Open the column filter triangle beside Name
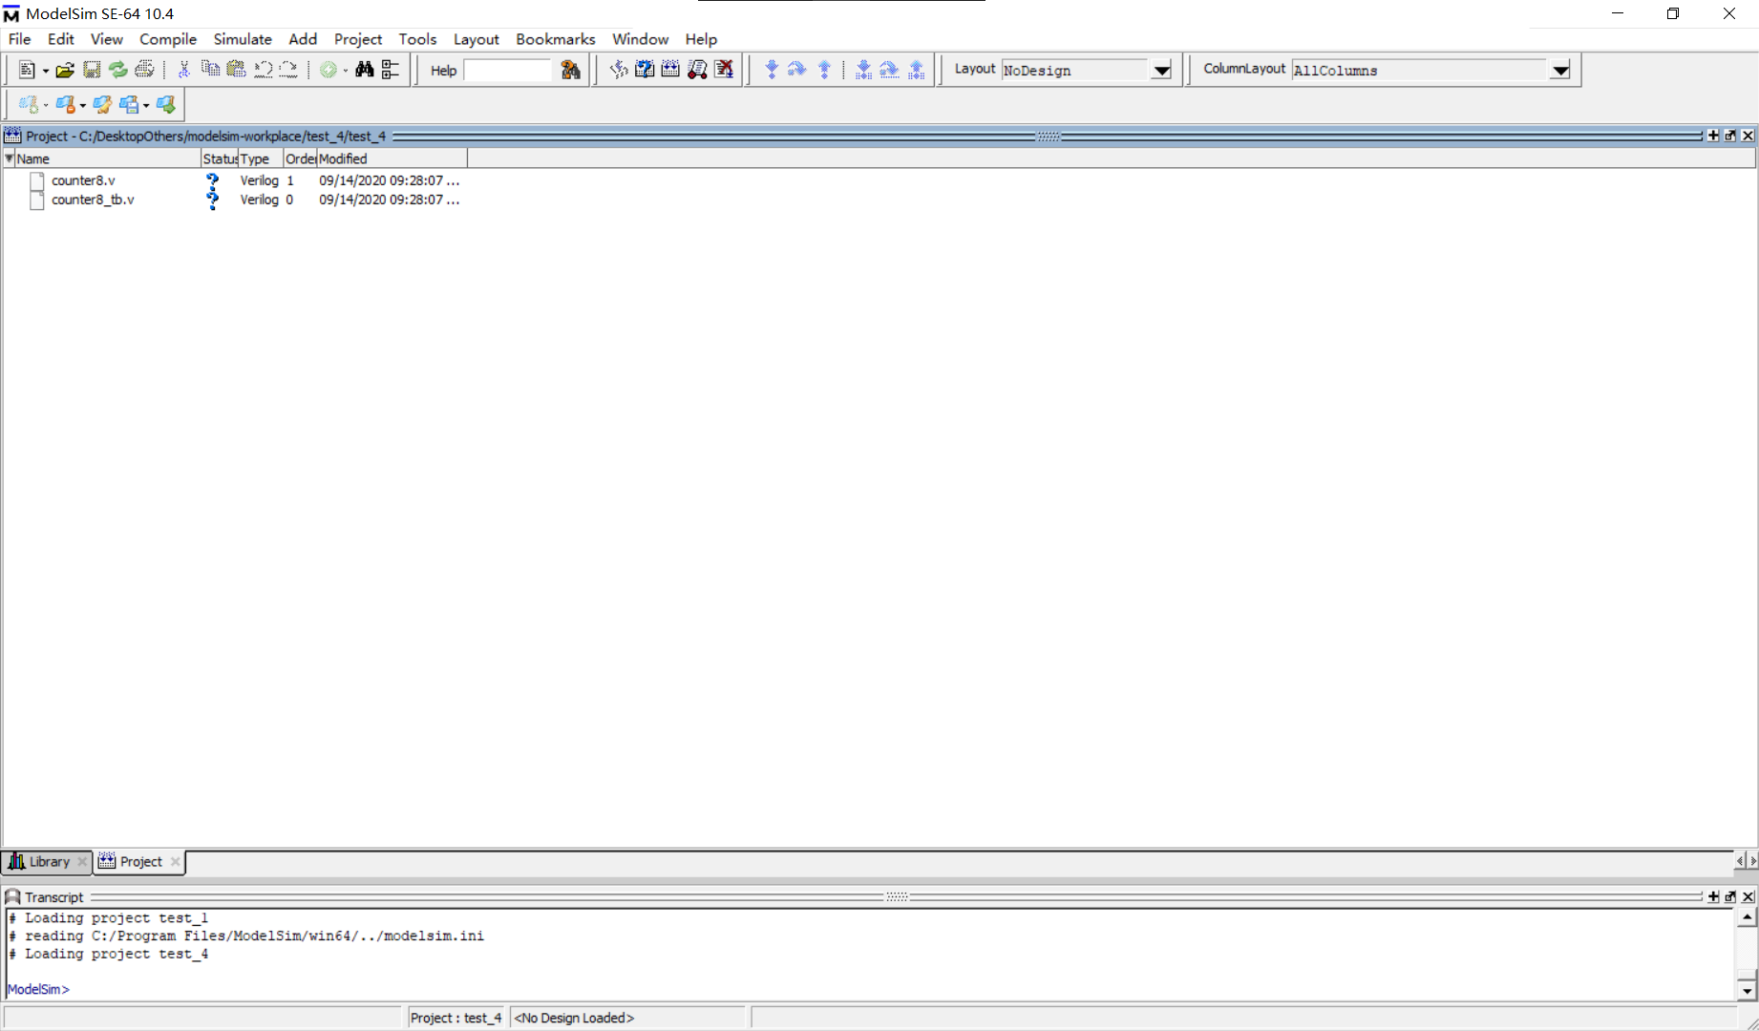 pyautogui.click(x=9, y=158)
